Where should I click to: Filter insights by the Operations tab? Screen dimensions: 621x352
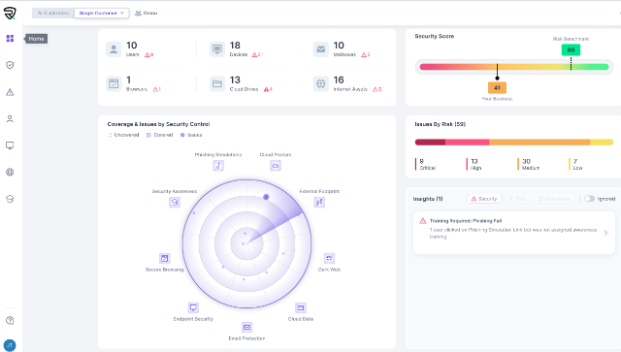(x=554, y=199)
